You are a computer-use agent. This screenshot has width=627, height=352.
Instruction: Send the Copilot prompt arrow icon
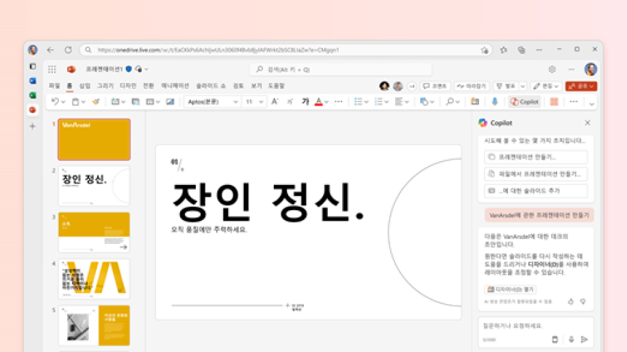pyautogui.click(x=584, y=339)
